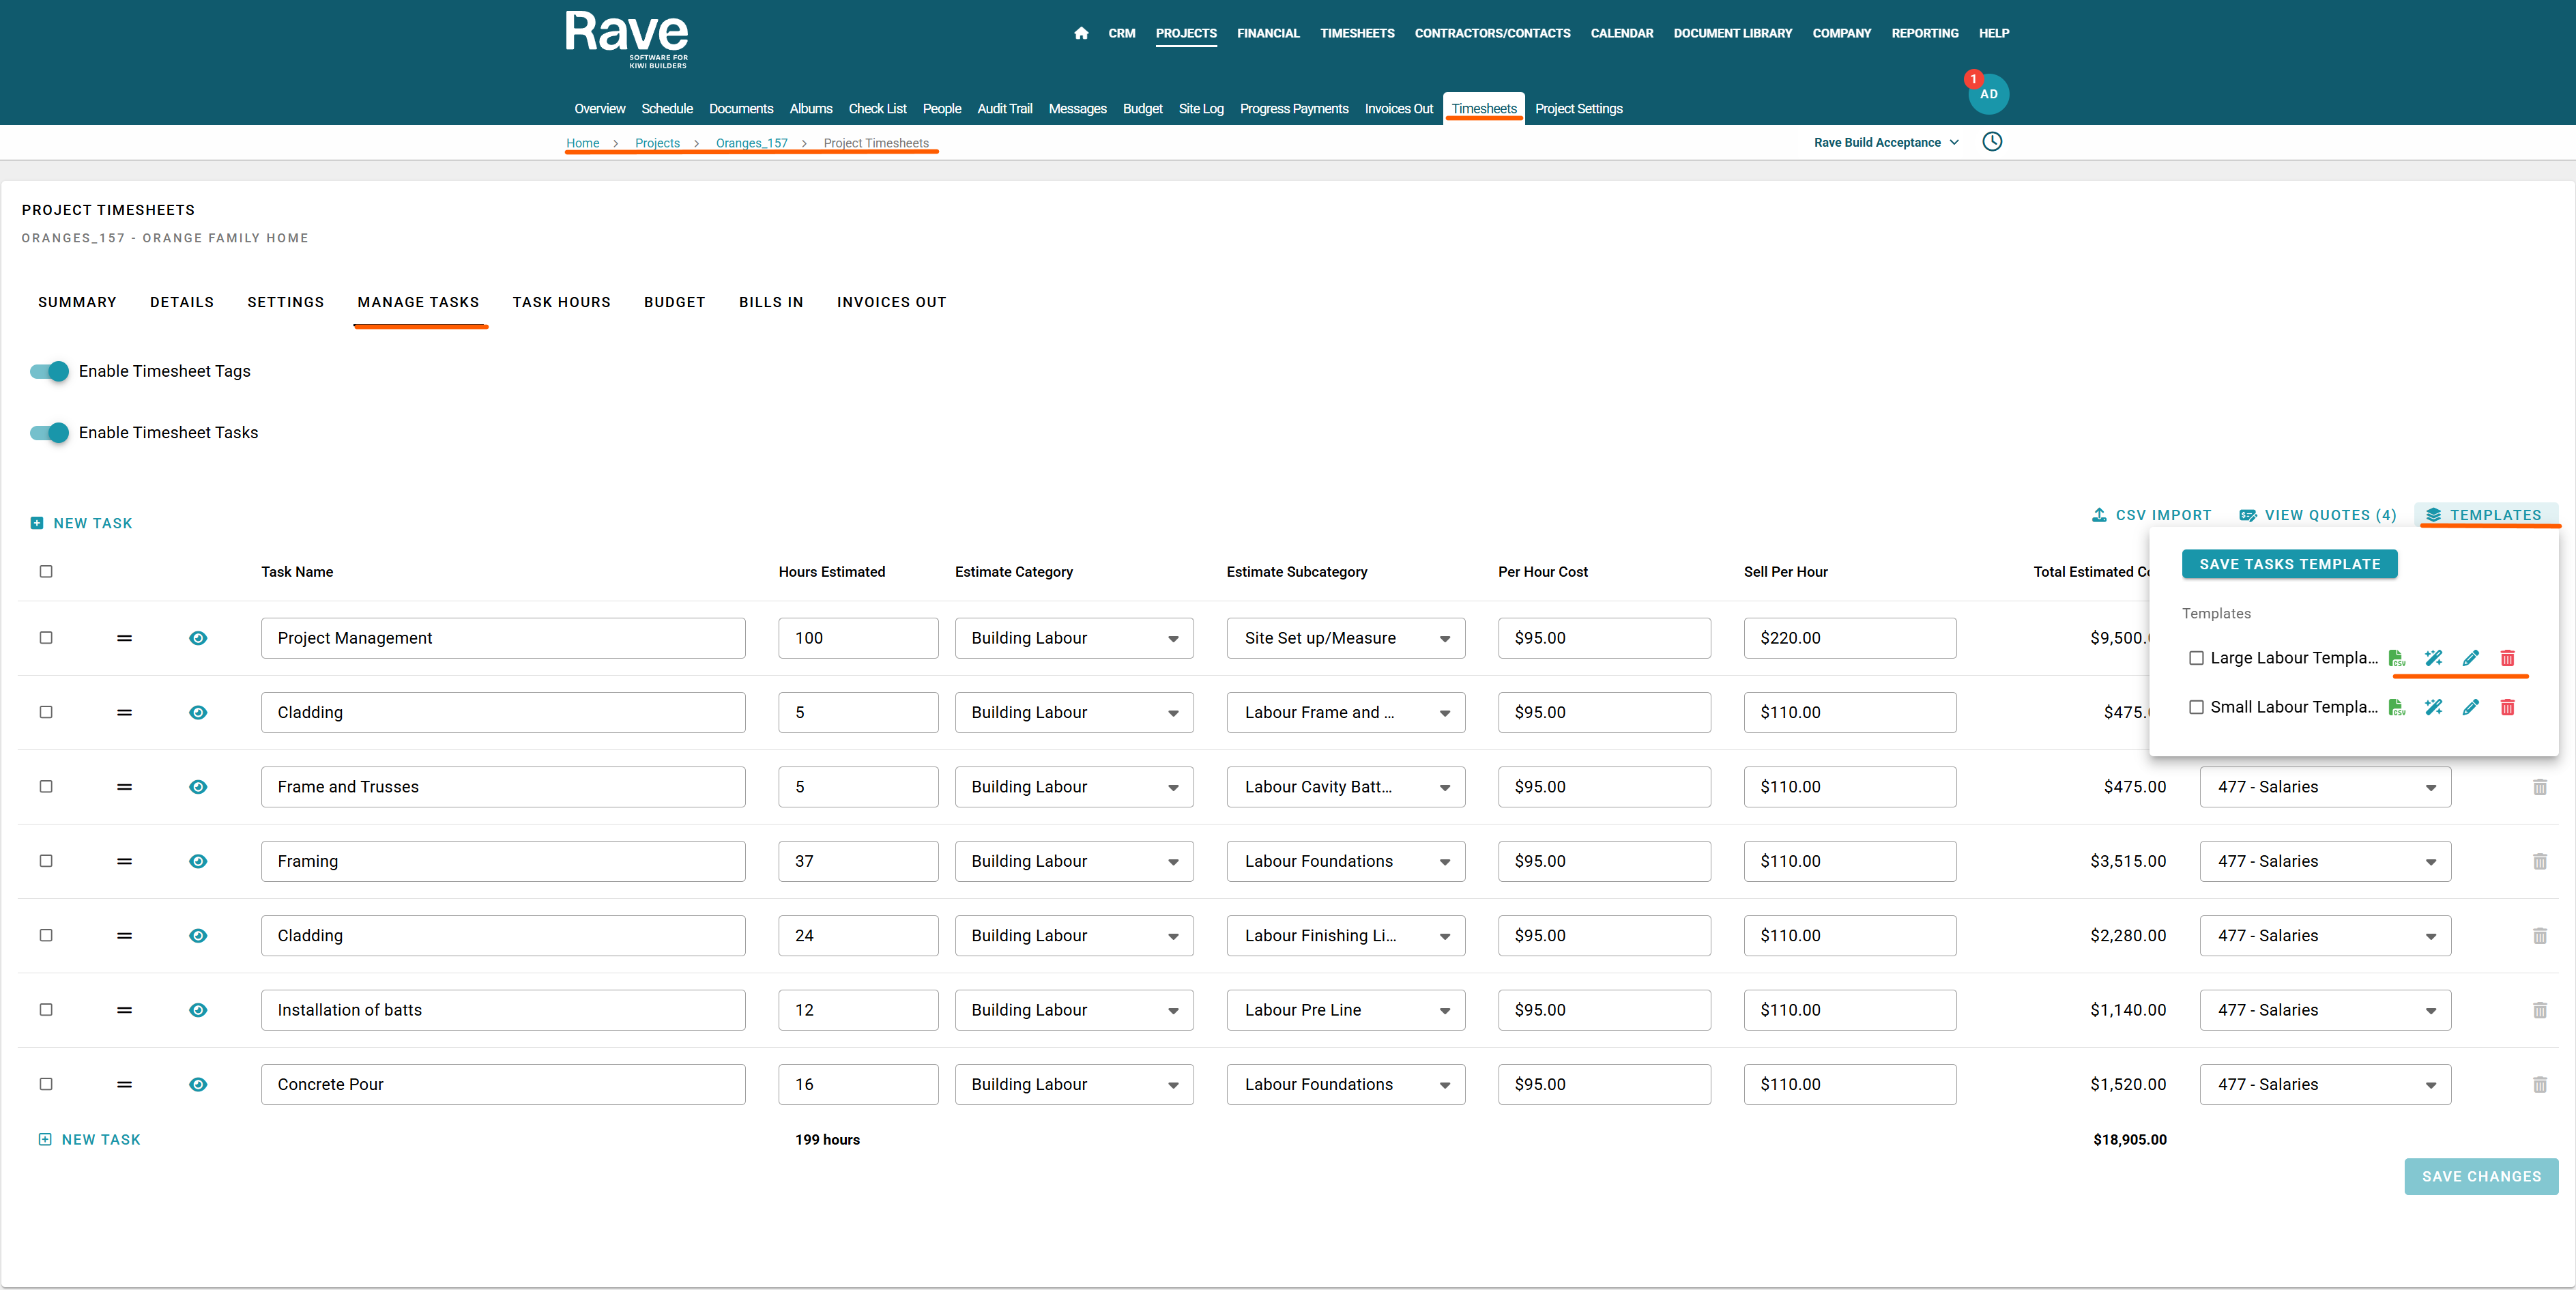The image size is (2576, 1290).
Task: Open the clock timer icon near Rave Build Acceptance
Action: 1992,142
